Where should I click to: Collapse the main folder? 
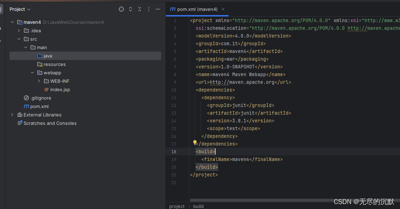(x=26, y=47)
